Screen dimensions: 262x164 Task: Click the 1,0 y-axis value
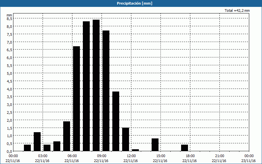click(9, 136)
